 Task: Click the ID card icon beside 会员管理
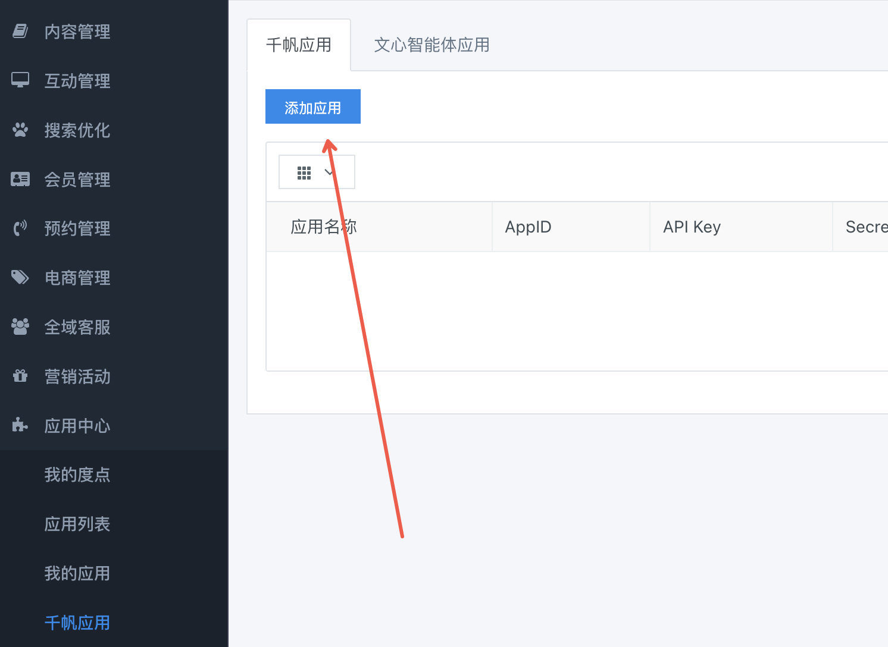pos(20,179)
